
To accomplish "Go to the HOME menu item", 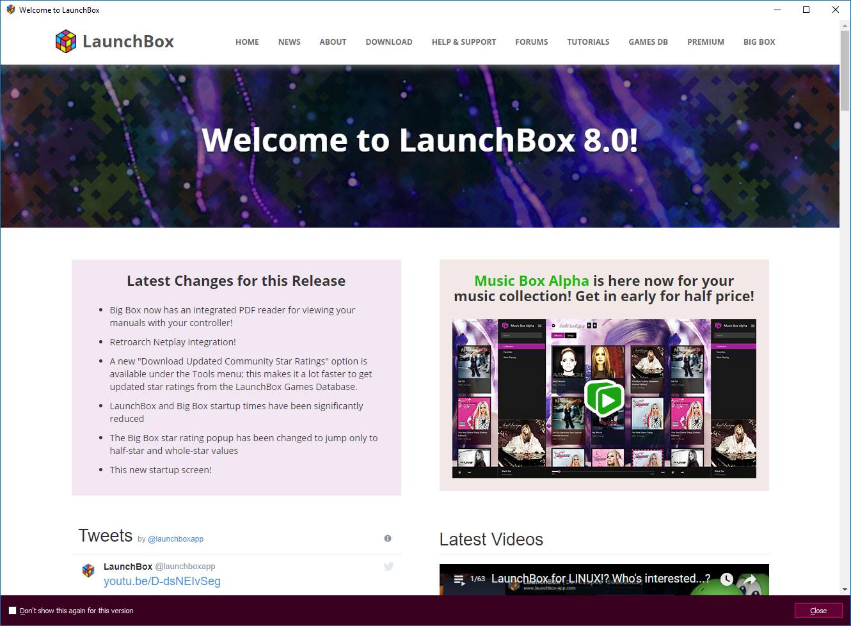I will pos(247,42).
